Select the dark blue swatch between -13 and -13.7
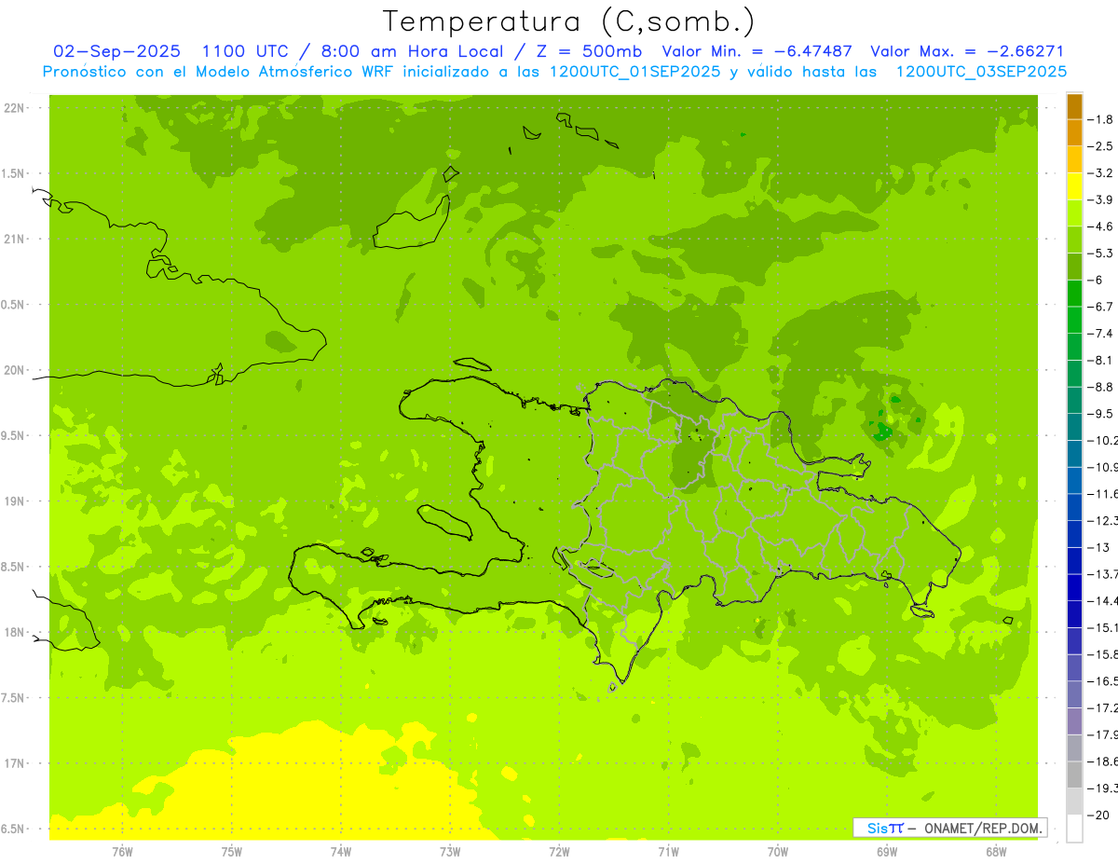The image size is (1118, 864). pos(1074,561)
